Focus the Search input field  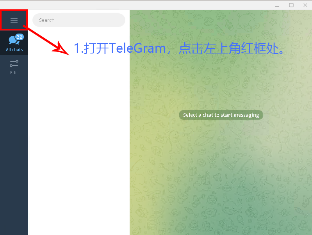[x=79, y=20]
